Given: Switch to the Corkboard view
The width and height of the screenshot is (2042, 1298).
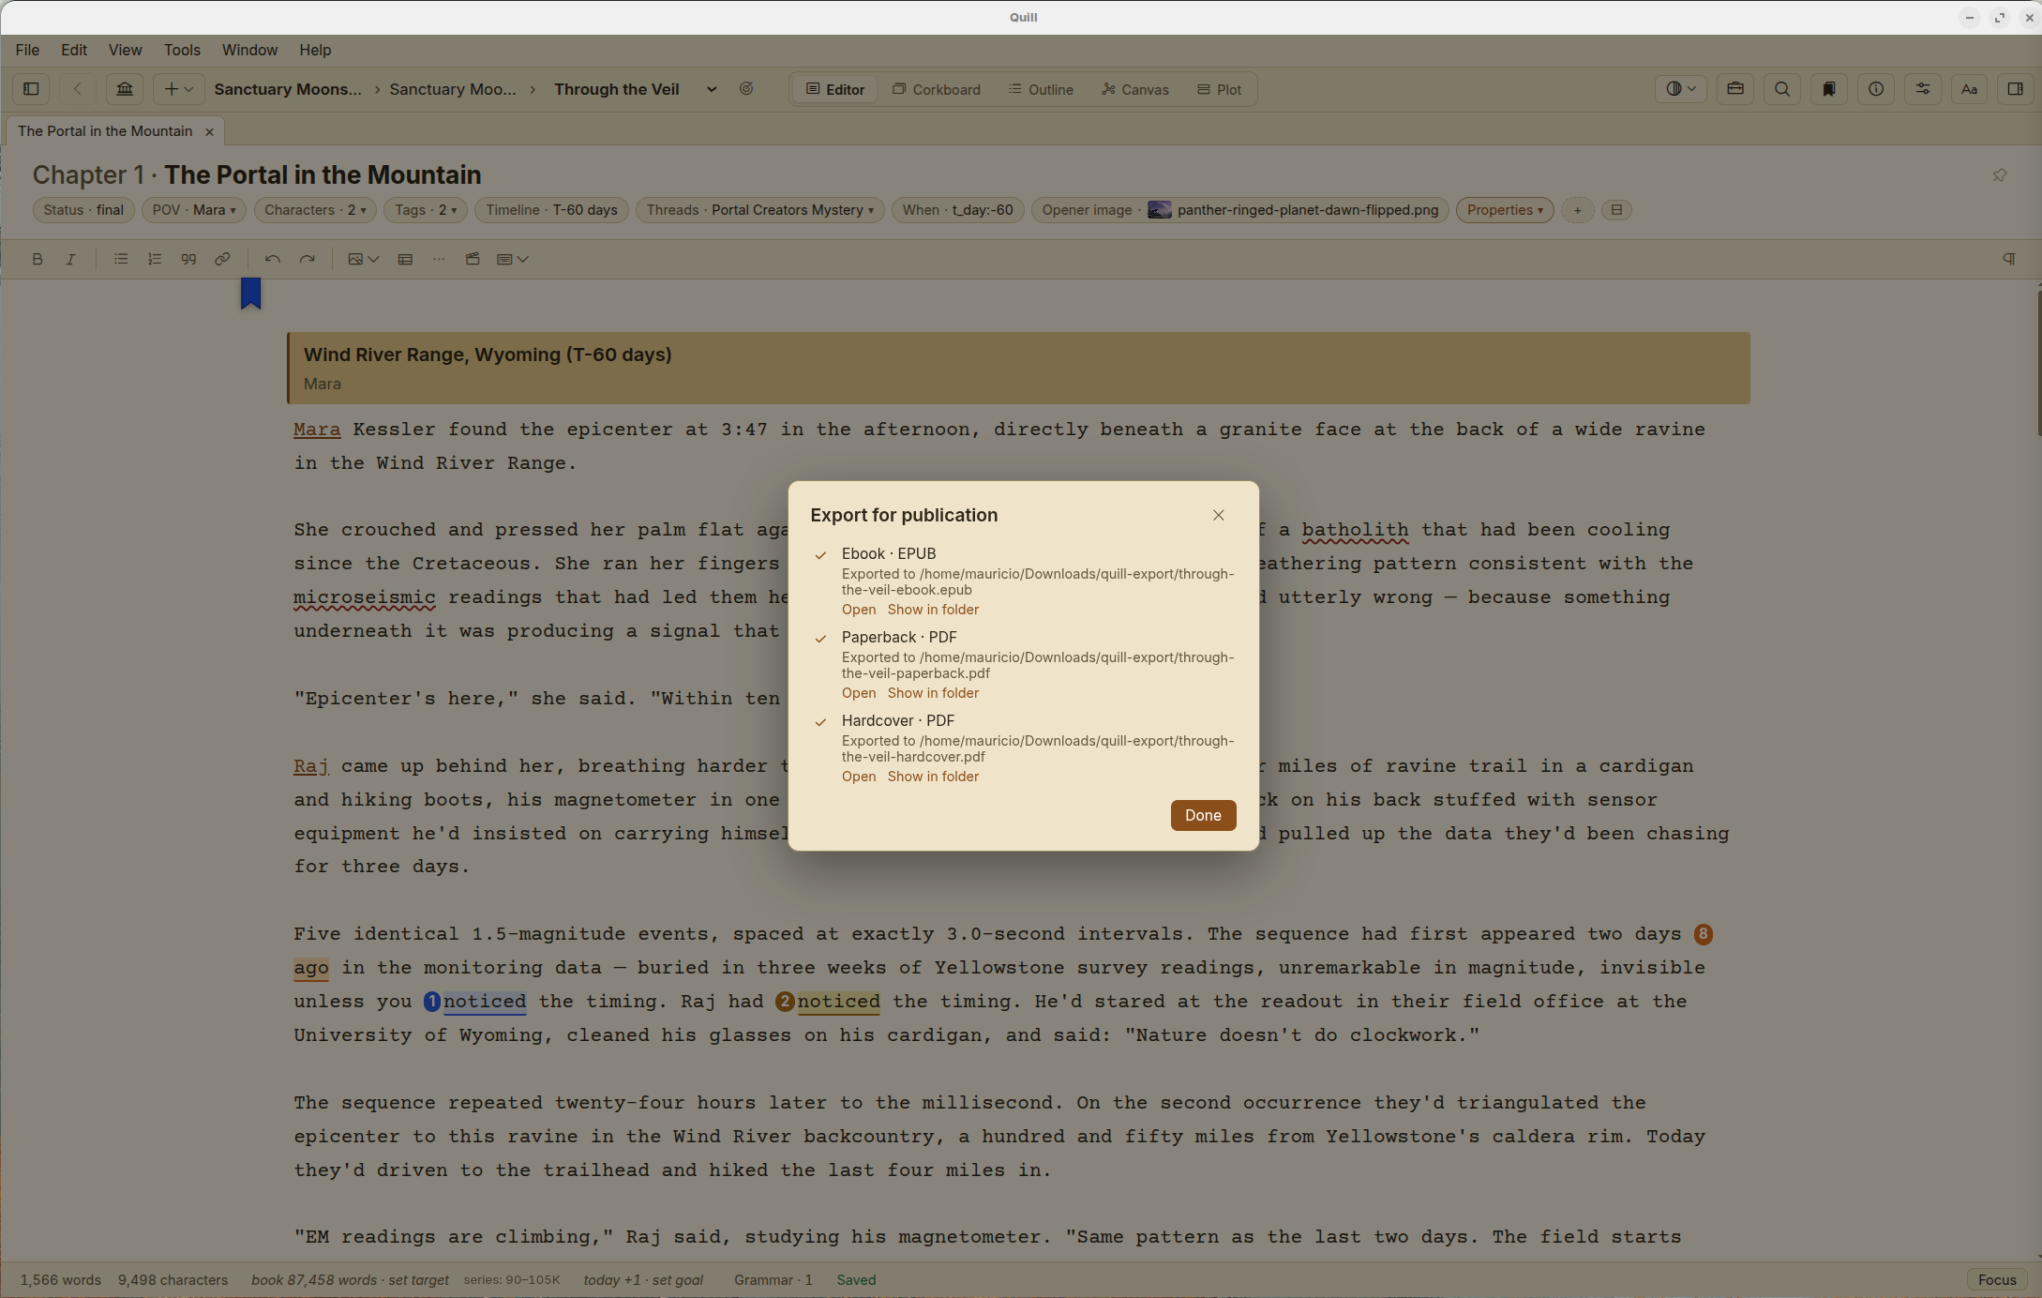Looking at the screenshot, I should [936, 89].
